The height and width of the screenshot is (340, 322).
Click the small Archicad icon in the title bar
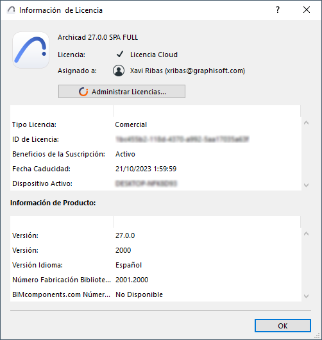tap(11, 10)
